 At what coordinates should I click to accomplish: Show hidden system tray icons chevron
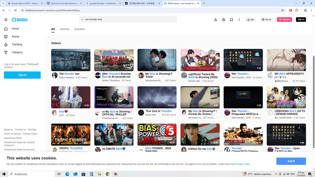click(276, 174)
